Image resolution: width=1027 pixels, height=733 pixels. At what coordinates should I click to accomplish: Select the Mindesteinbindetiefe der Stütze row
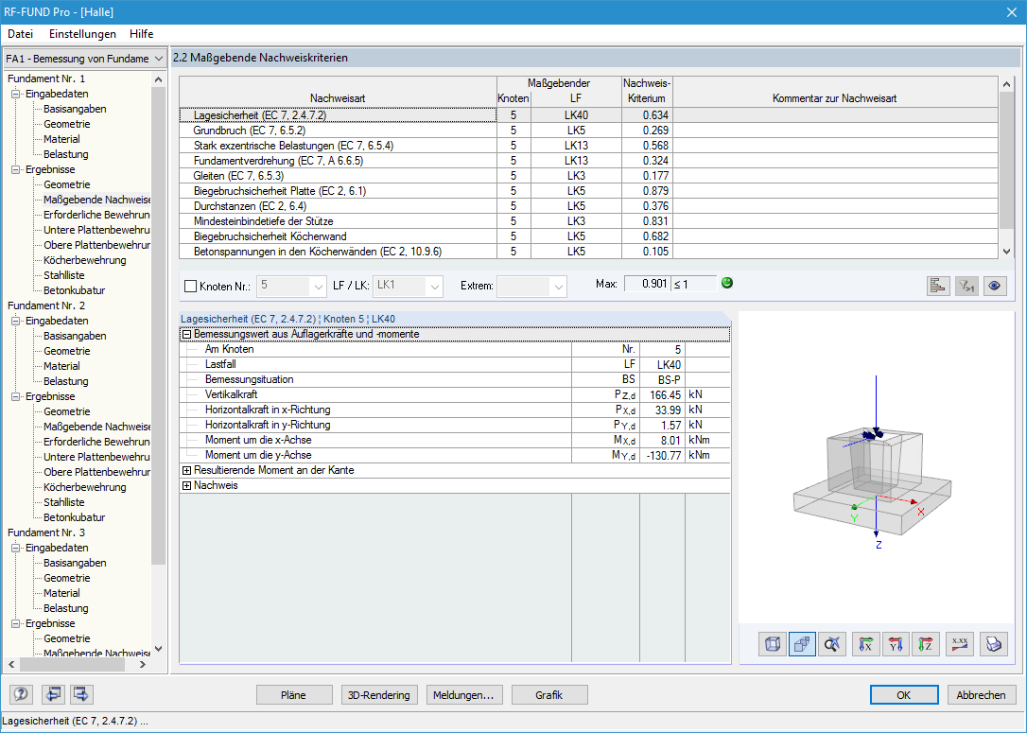click(588, 220)
